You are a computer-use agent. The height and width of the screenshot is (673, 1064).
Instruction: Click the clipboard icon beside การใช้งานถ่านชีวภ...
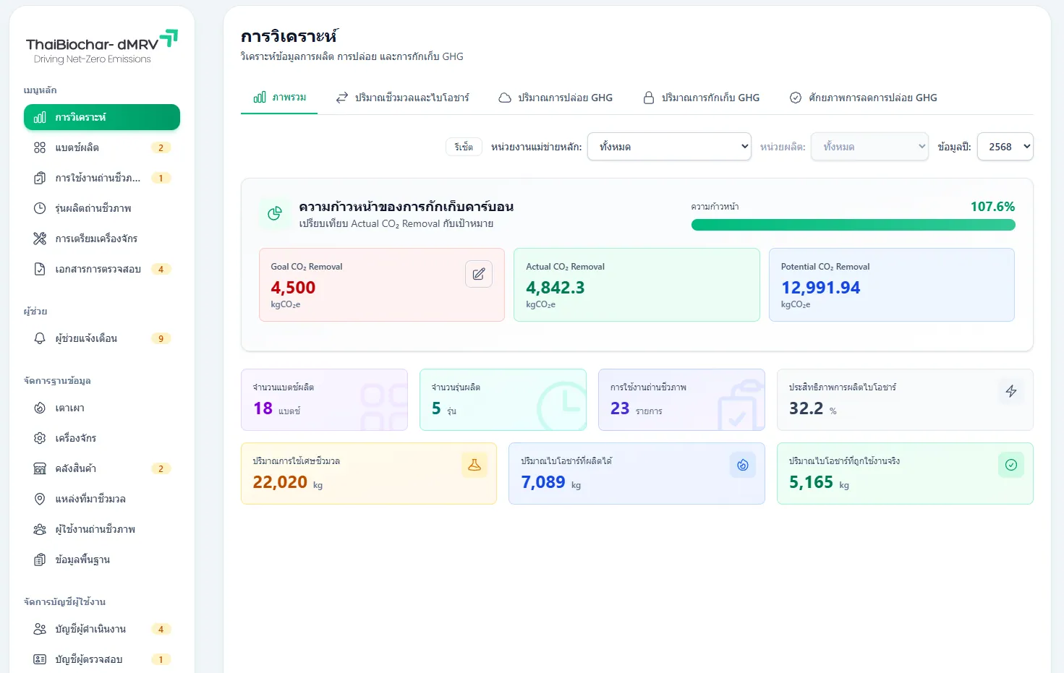tap(40, 178)
